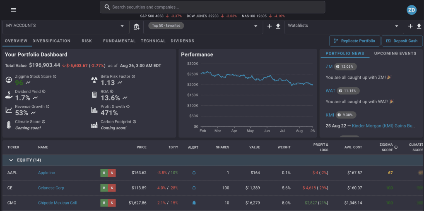This screenshot has width=424, height=211.
Task: Click the upload icon next to Watchlists
Action: [419, 26]
